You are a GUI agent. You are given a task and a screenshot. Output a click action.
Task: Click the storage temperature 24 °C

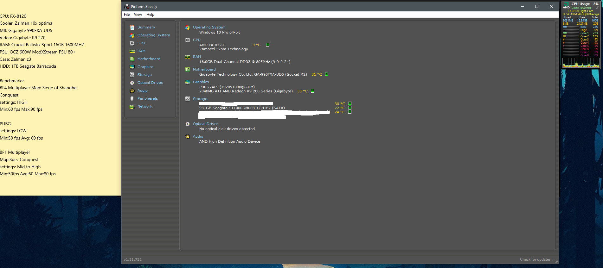pos(340,112)
